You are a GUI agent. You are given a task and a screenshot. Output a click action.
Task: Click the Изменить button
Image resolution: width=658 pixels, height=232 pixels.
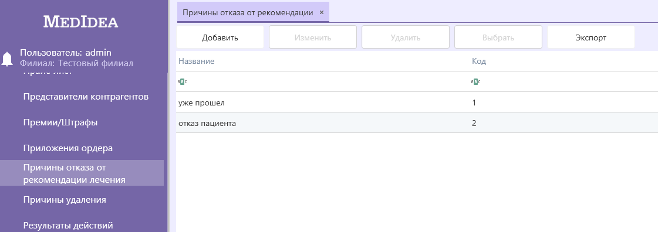pyautogui.click(x=313, y=37)
